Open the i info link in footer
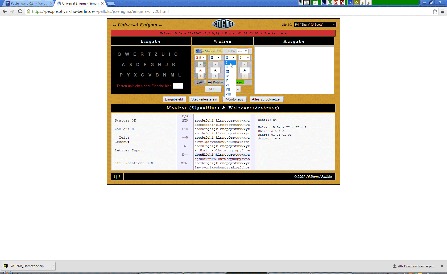The height and width of the screenshot is (274, 447). point(114,177)
